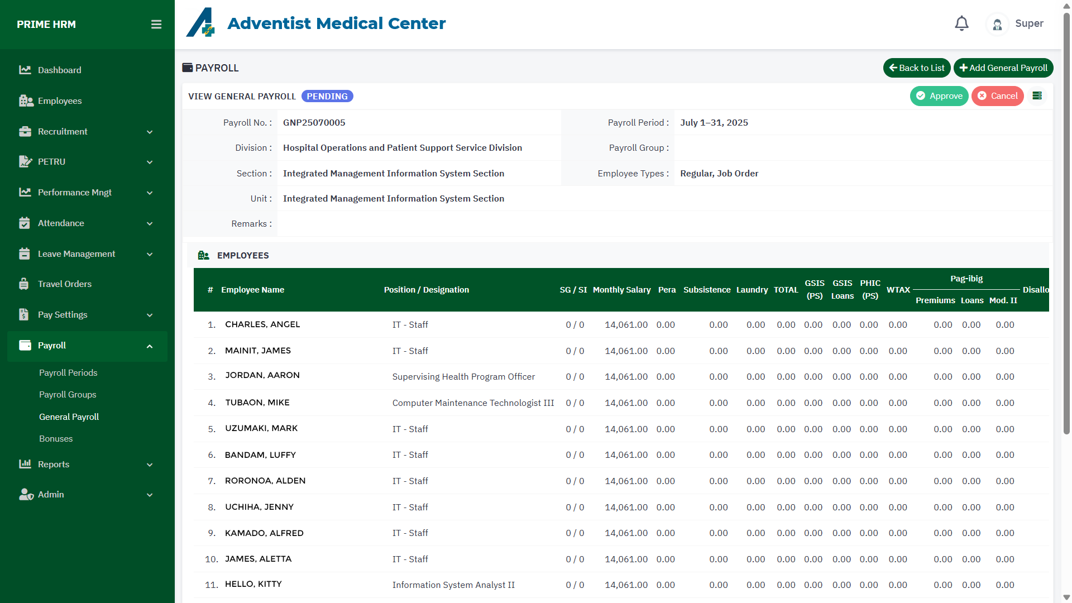Click the Super user avatar icon
The width and height of the screenshot is (1072, 603).
pos(997,24)
